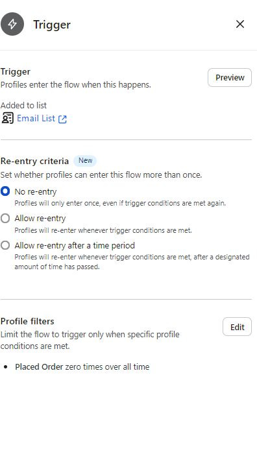Close the Trigger panel with the X
257x467 pixels.
coord(240,24)
